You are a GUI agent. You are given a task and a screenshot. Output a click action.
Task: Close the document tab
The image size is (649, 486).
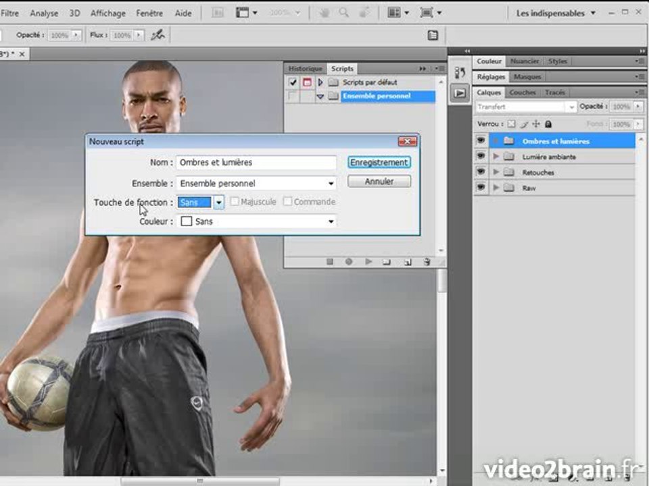click(x=22, y=54)
